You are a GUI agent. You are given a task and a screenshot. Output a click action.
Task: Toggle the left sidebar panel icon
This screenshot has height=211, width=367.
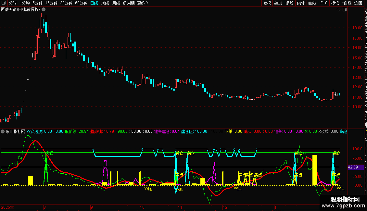pos(3,3)
